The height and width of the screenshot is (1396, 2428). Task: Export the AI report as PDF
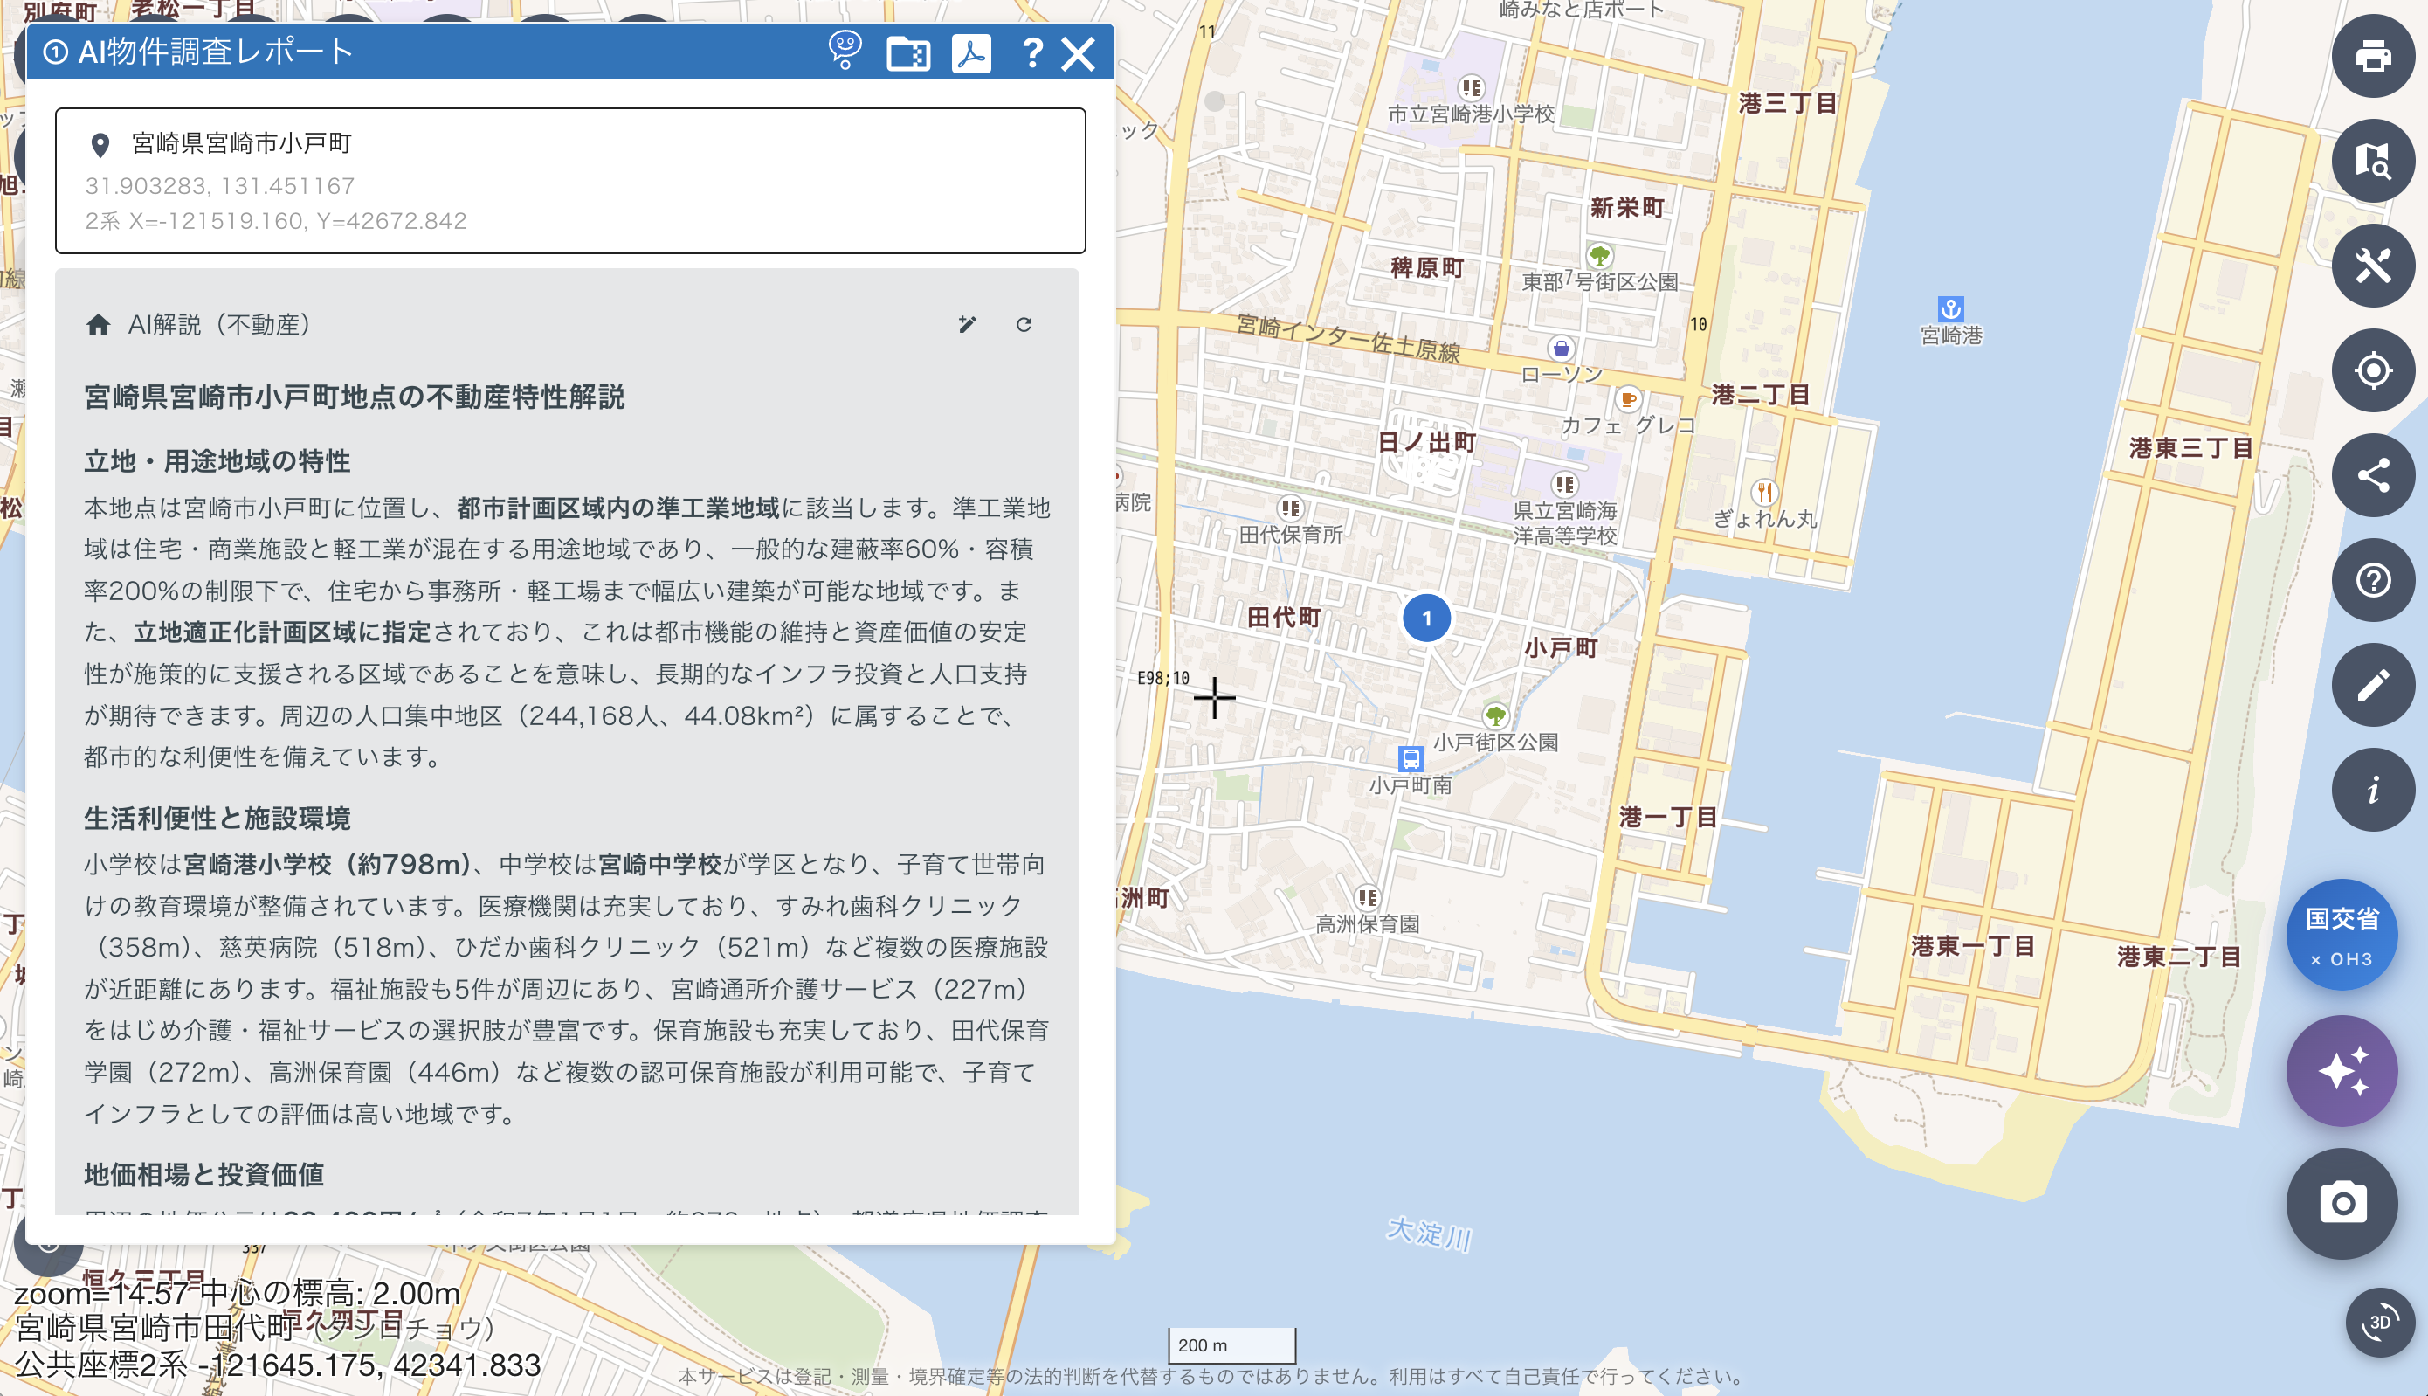coord(971,52)
